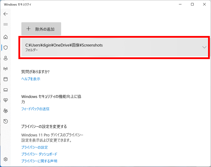Expand the Screenshots folder exclusion chevron
The width and height of the screenshot is (211, 167).
click(204, 47)
